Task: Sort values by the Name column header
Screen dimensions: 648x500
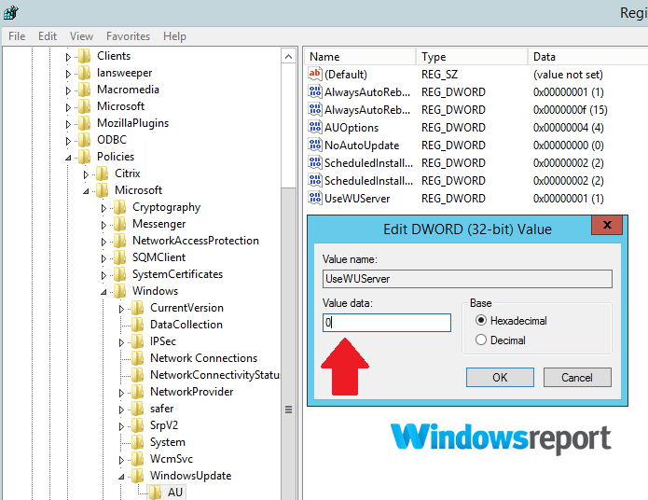Action: [360, 57]
